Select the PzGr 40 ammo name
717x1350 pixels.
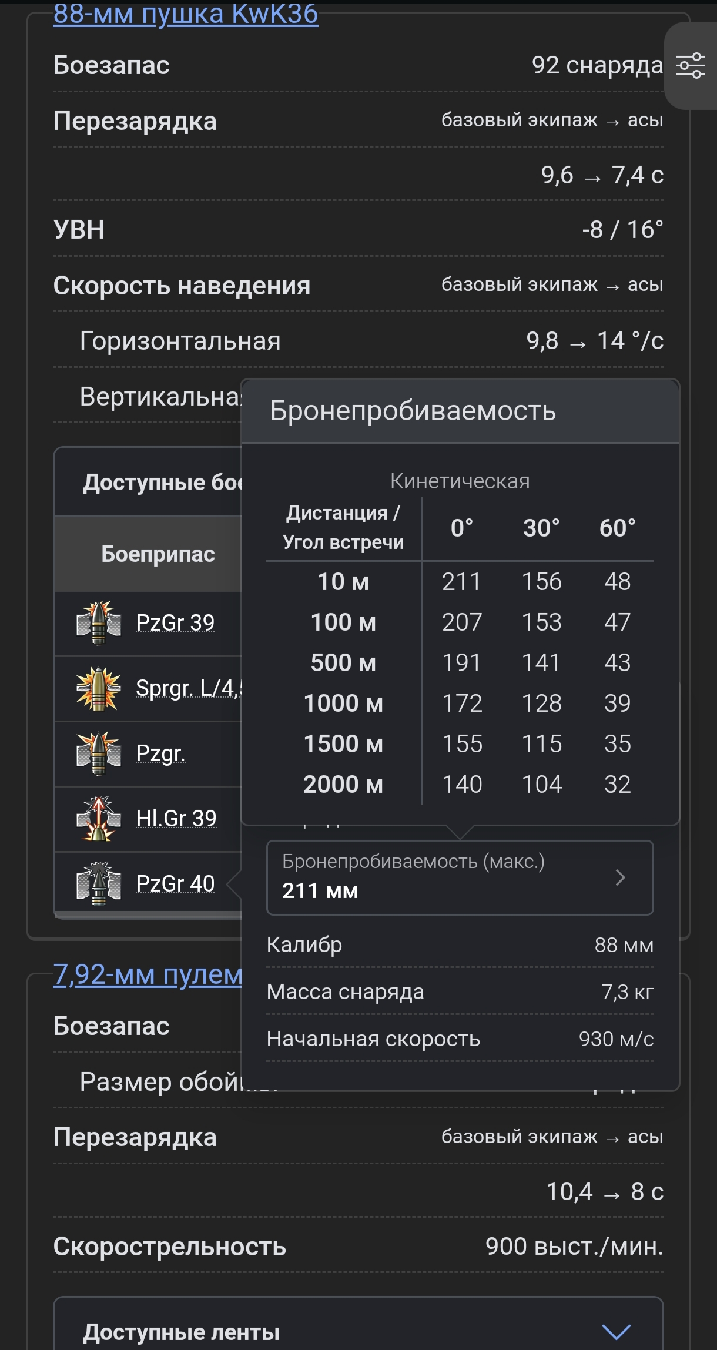pos(175,883)
